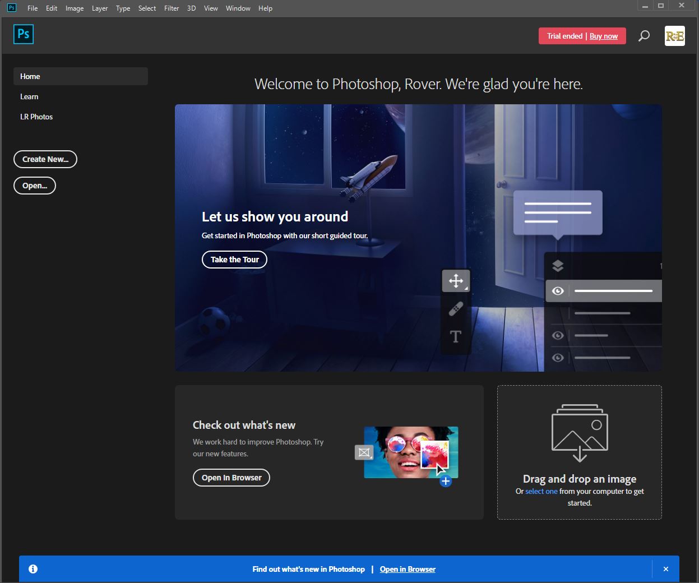
Task: Click Open in Browser link in blue banner
Action: click(408, 569)
